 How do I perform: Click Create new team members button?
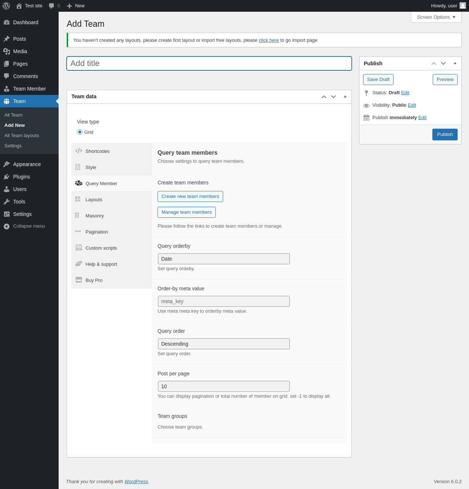click(190, 196)
